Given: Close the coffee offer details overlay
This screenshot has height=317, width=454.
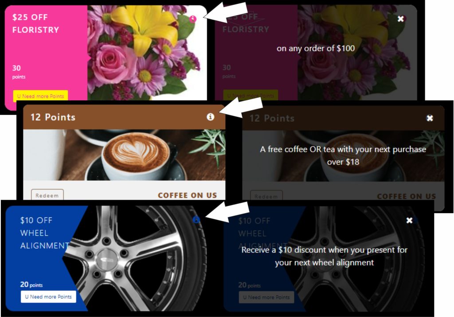Looking at the screenshot, I should pyautogui.click(x=430, y=118).
